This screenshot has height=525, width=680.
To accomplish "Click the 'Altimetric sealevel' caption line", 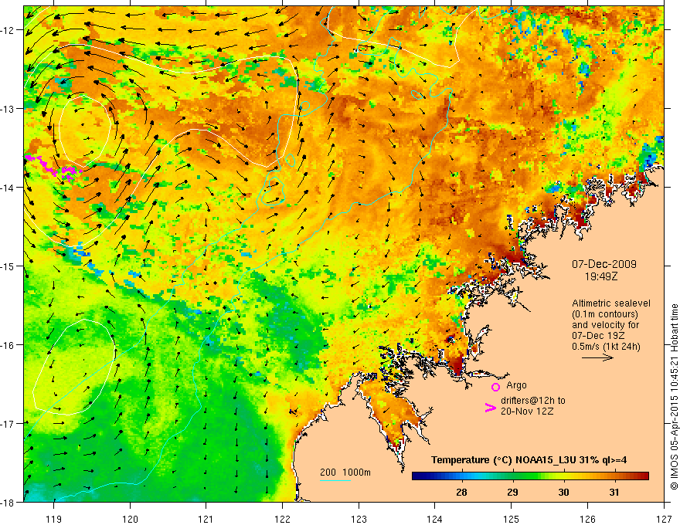I will 611,303.
